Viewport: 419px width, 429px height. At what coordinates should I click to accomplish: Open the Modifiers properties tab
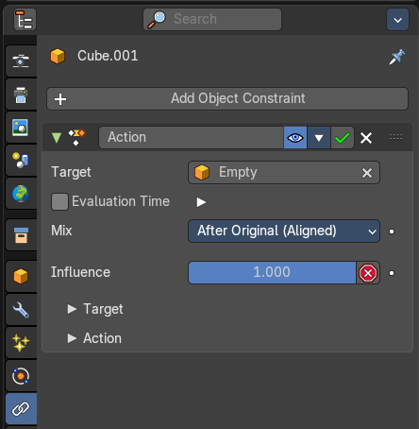[x=21, y=310]
